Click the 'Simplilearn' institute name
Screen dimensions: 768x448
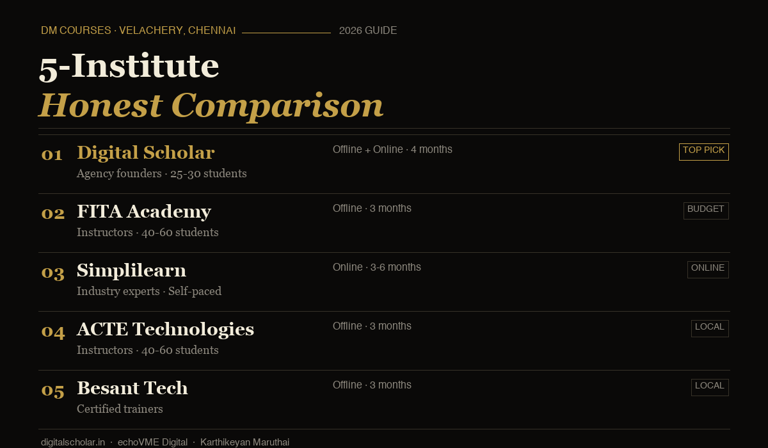131,270
